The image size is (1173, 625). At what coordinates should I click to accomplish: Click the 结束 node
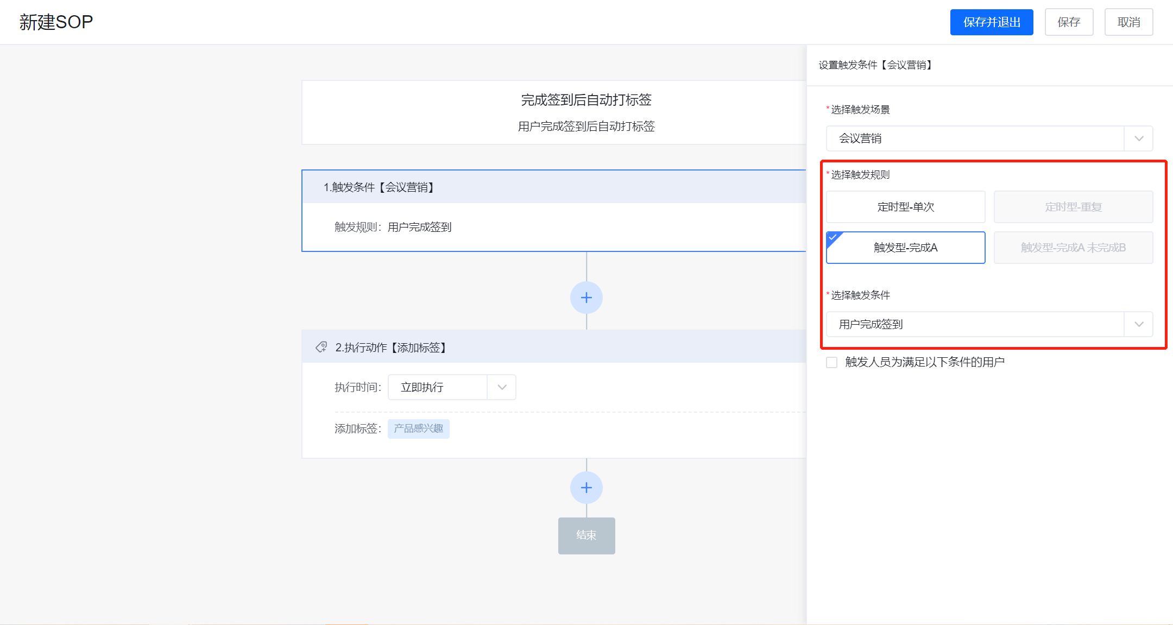586,535
